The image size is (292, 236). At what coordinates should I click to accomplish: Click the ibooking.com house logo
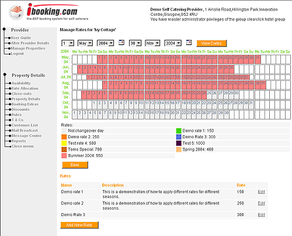[x=16, y=12]
